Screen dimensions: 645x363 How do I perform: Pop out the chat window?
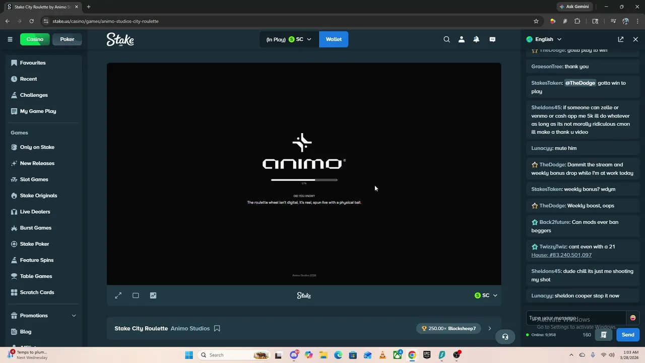[x=621, y=39]
